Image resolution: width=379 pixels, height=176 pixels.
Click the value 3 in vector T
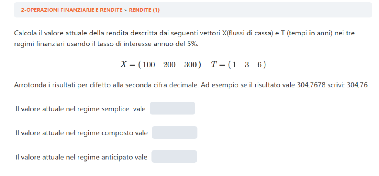click(x=246, y=65)
